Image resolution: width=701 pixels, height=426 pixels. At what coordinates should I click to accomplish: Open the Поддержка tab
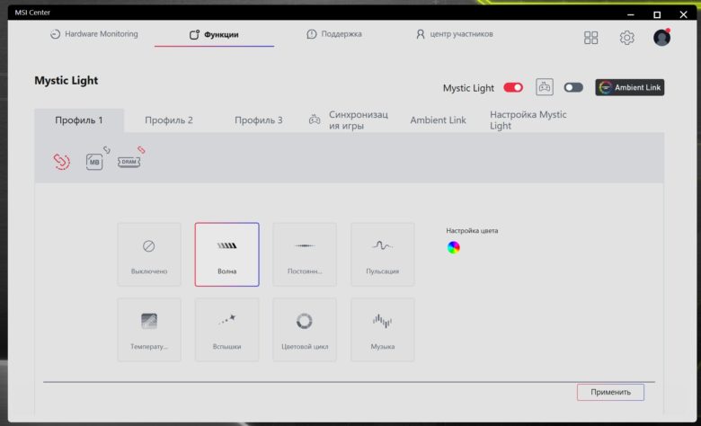[334, 34]
